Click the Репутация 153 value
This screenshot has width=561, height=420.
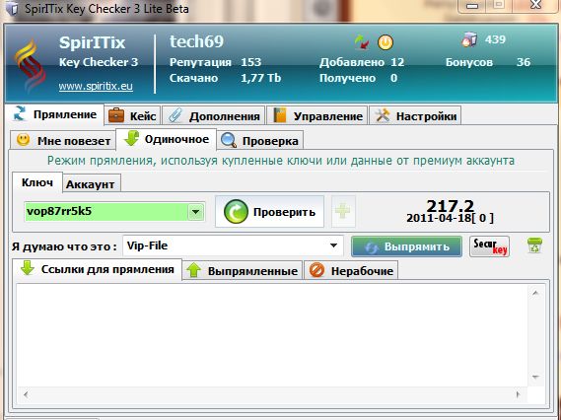[250, 62]
